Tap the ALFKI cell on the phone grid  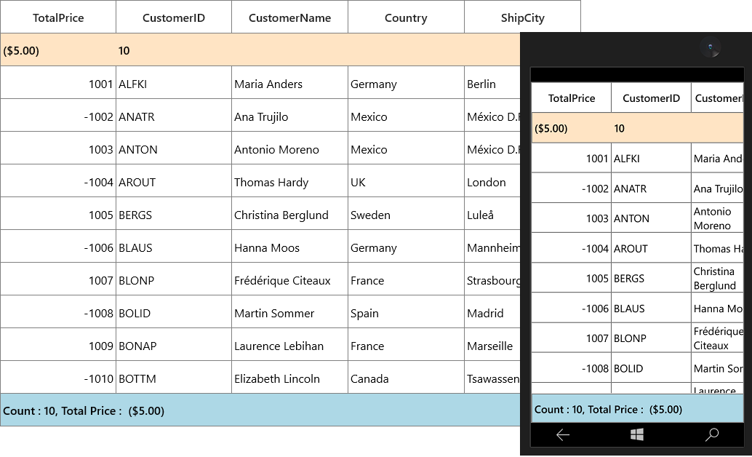coord(651,158)
